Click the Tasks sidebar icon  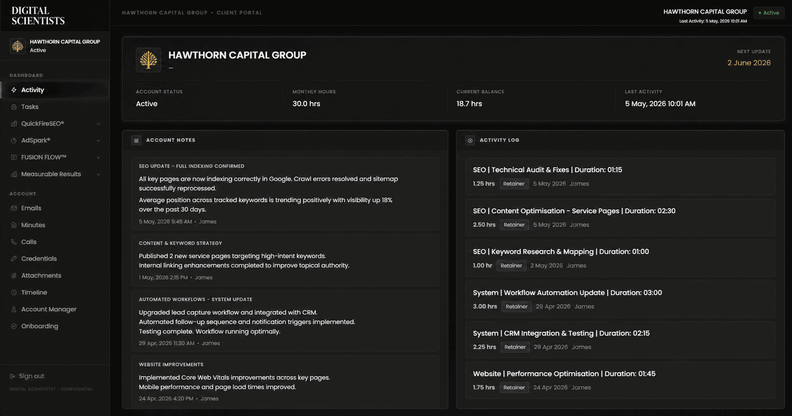[14, 107]
